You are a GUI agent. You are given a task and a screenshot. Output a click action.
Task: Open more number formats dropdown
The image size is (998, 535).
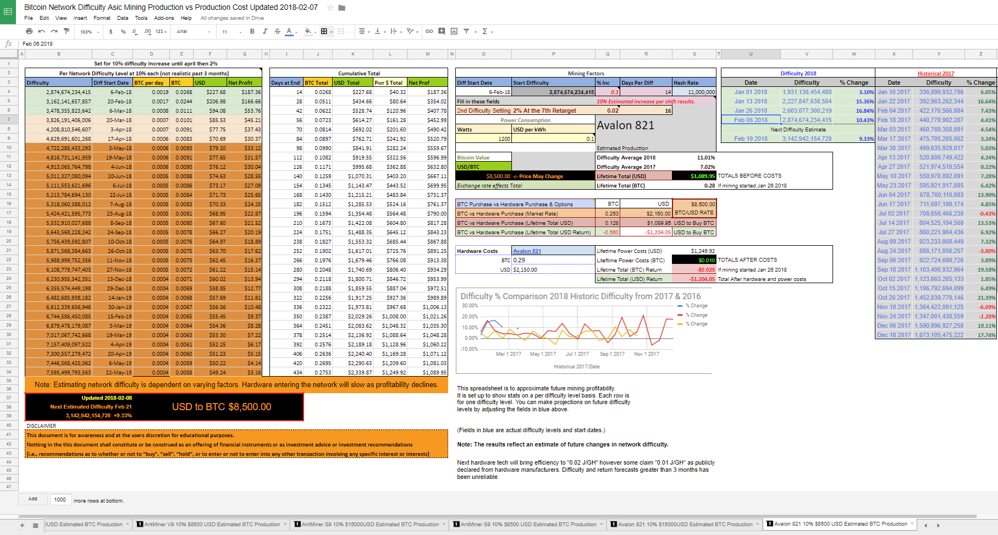161,32
